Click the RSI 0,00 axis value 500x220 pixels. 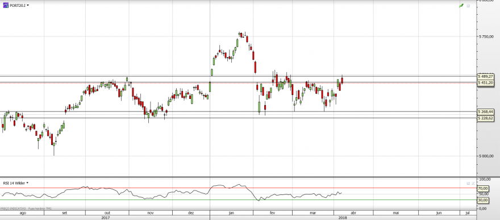tap(483, 208)
